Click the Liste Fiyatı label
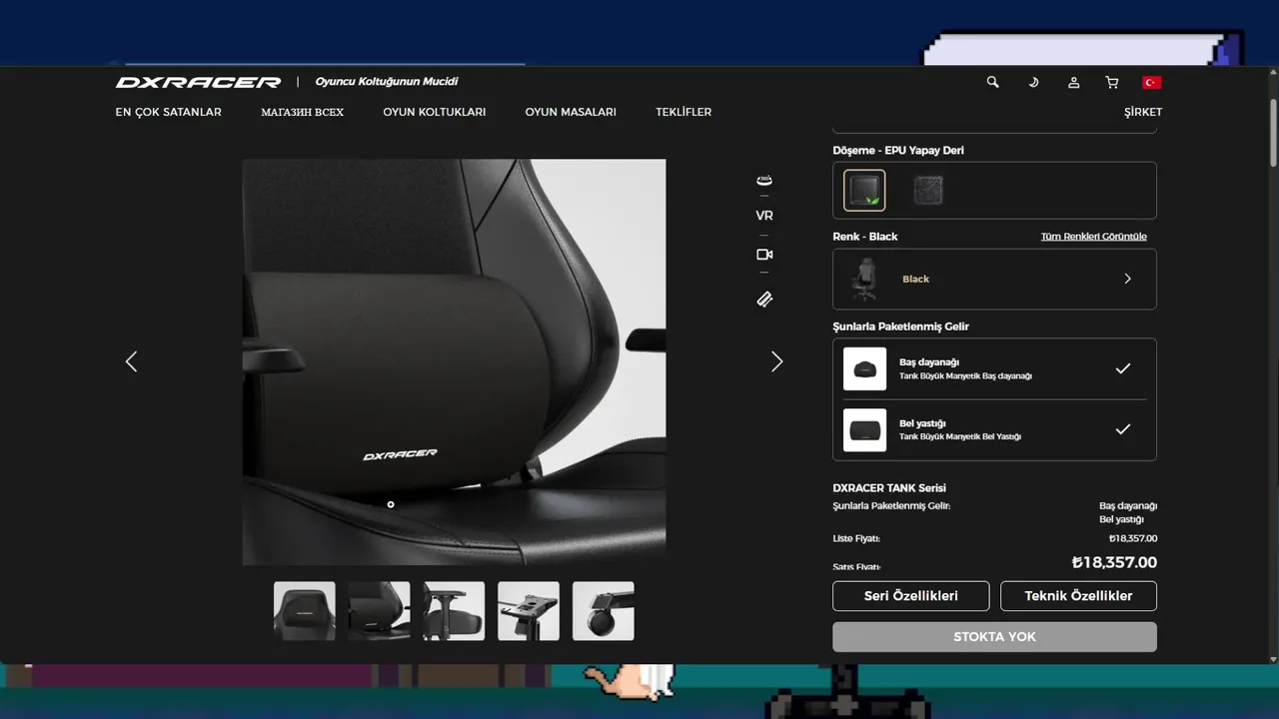The height and width of the screenshot is (719, 1279). click(856, 538)
